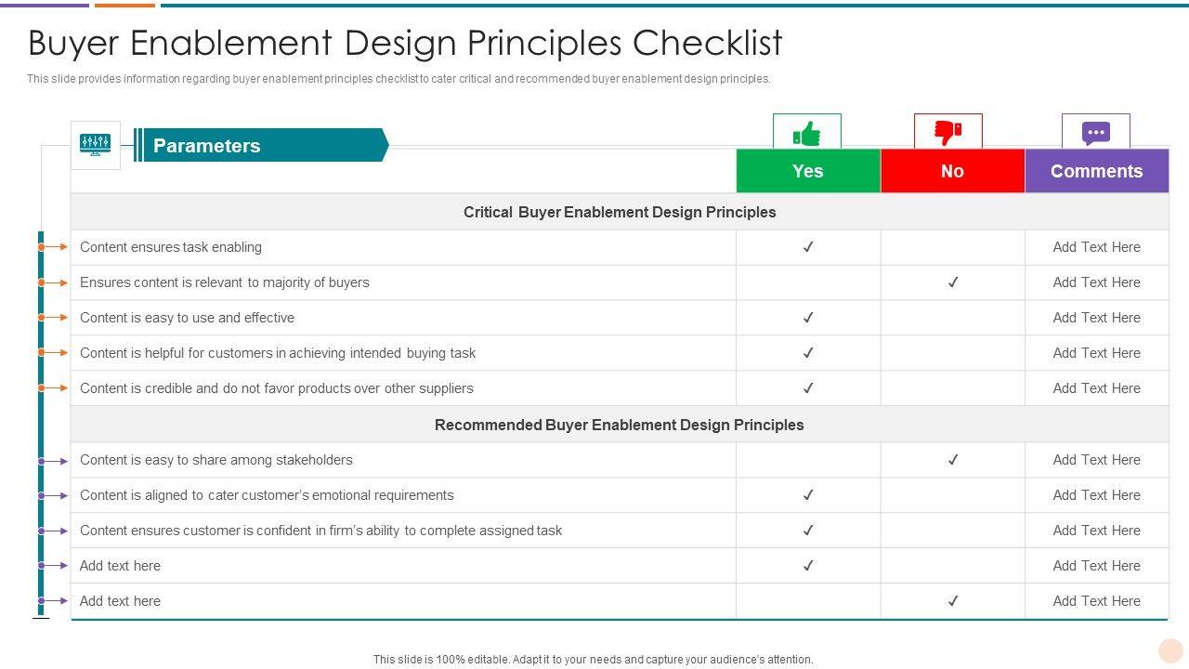
Task: Click the purple arrow bullet beside emotional requirements row
Action: (53, 496)
